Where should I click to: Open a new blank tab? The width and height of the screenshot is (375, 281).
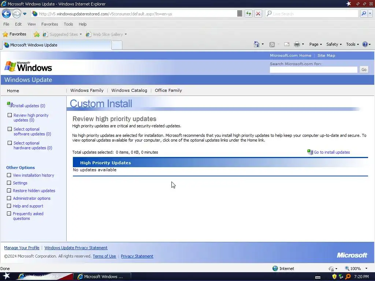click(117, 45)
